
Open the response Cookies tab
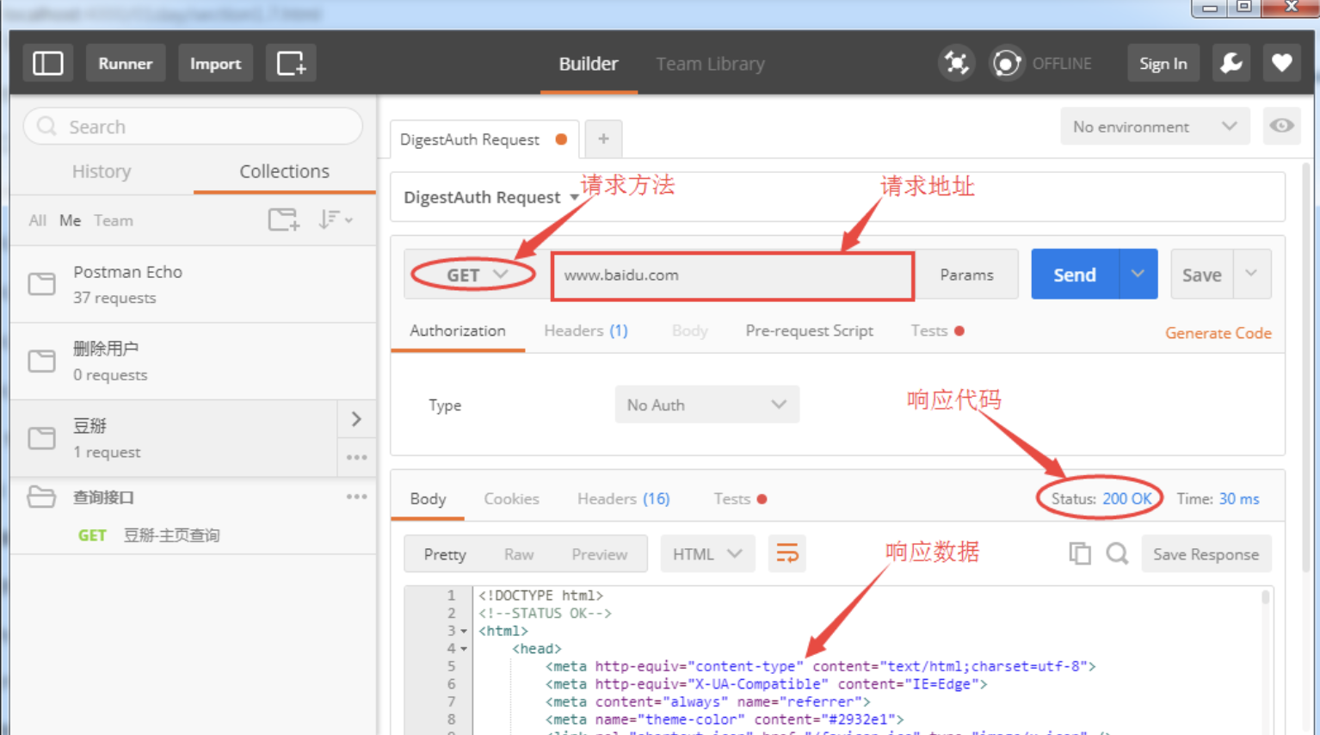click(x=511, y=498)
